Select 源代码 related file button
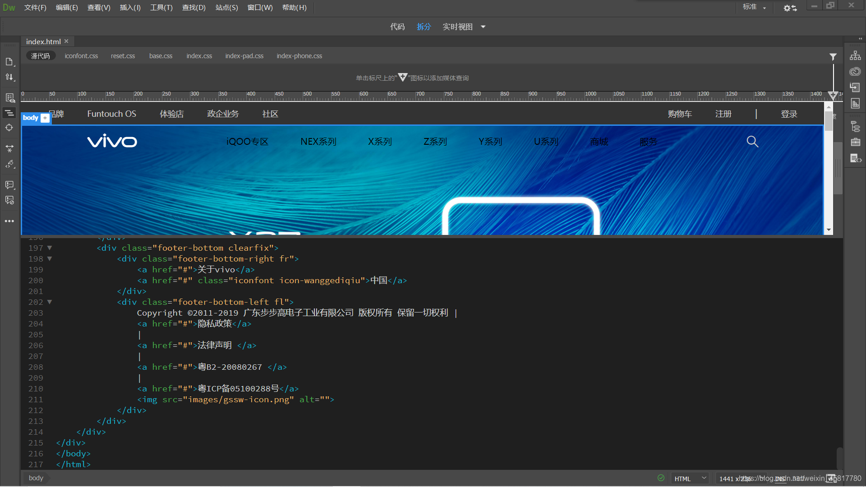 point(41,56)
